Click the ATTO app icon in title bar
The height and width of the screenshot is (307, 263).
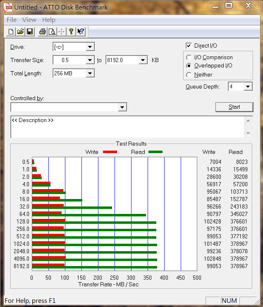[8, 7]
